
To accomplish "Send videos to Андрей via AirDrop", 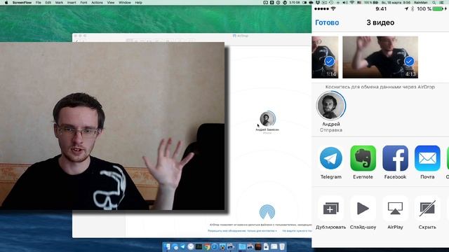I will (331, 111).
